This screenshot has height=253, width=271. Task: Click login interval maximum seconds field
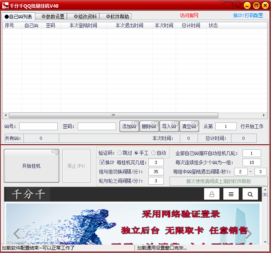coord(261,172)
